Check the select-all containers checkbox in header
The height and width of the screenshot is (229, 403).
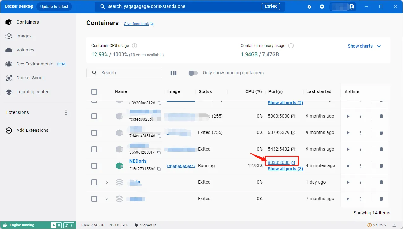[94, 92]
